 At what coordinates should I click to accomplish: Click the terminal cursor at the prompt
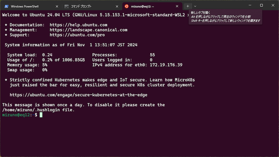click(x=41, y=115)
